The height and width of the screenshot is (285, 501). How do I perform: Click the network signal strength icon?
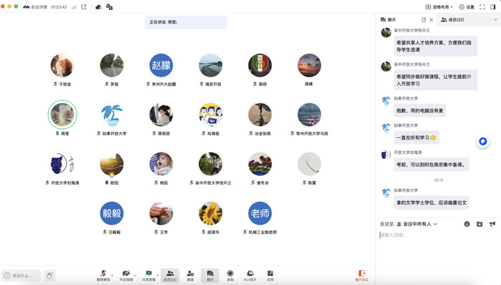click(x=74, y=6)
